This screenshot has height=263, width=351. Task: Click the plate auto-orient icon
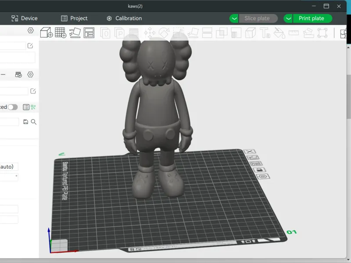pyautogui.click(x=253, y=157)
